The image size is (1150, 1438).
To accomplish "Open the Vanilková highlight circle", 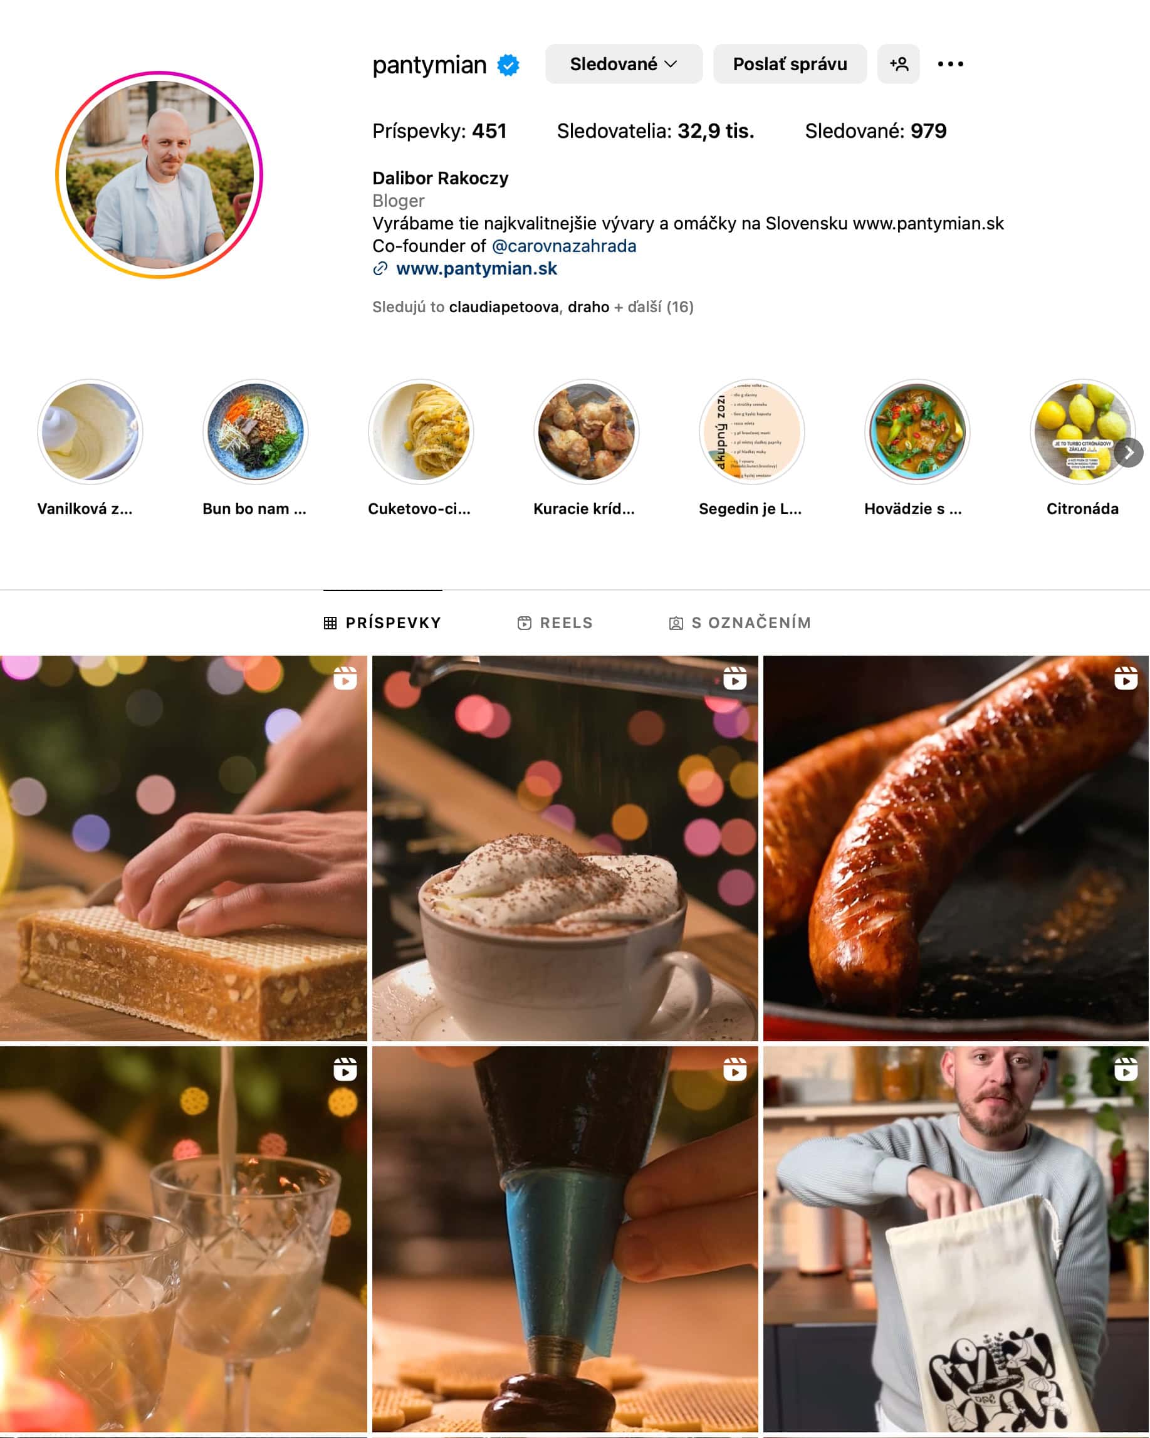I will click(90, 432).
